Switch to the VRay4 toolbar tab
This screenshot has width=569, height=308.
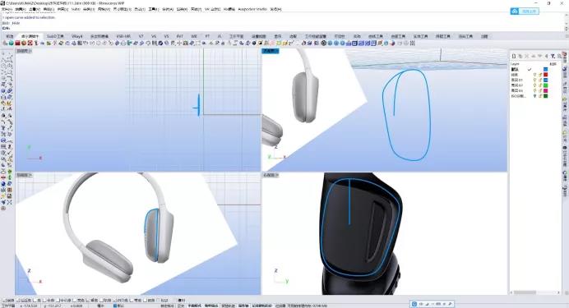click(77, 37)
